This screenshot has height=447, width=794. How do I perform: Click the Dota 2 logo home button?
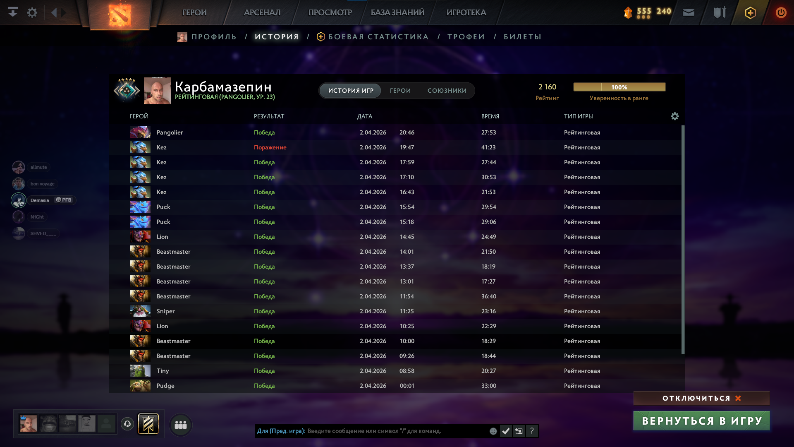(120, 15)
